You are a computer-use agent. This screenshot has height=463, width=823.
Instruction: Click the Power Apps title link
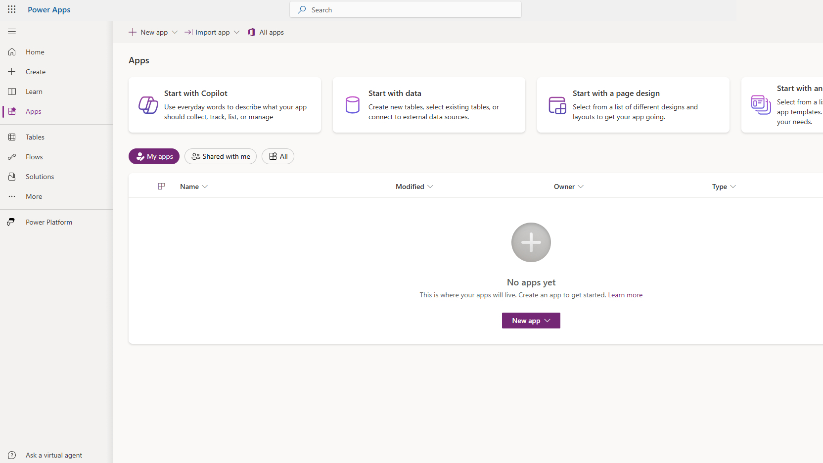click(x=49, y=10)
